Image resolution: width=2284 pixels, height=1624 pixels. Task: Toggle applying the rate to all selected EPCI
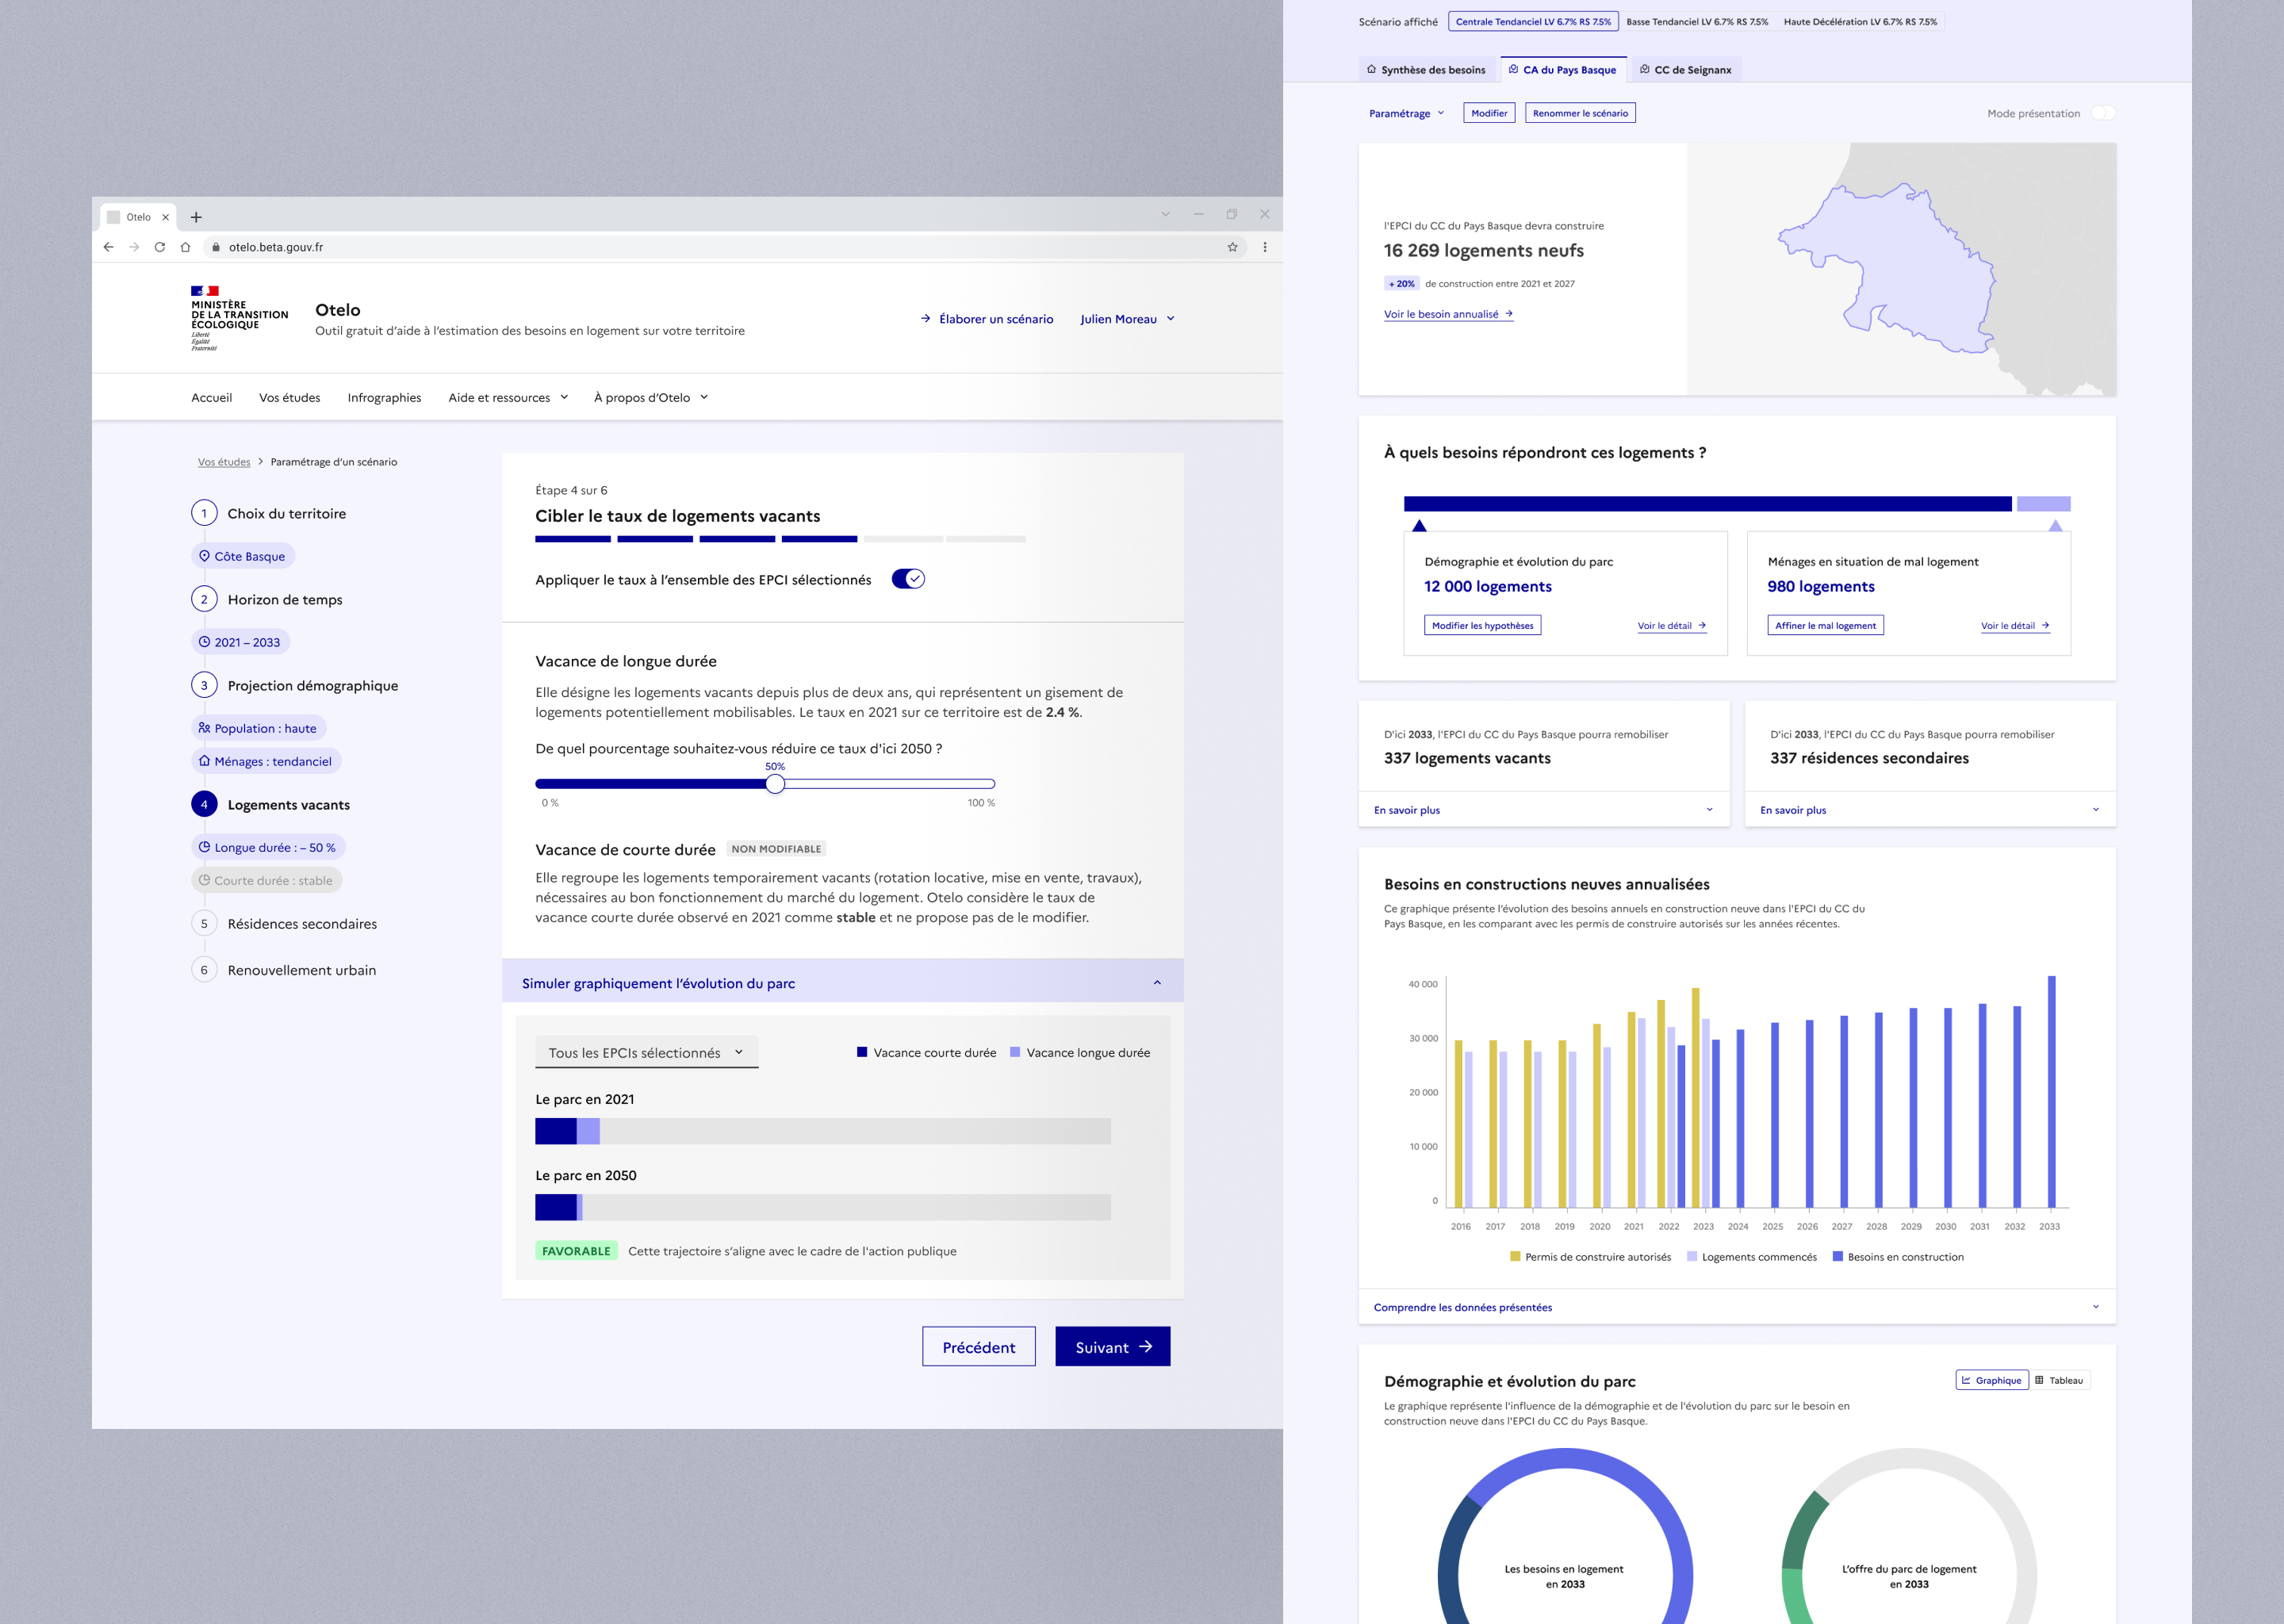click(x=907, y=579)
